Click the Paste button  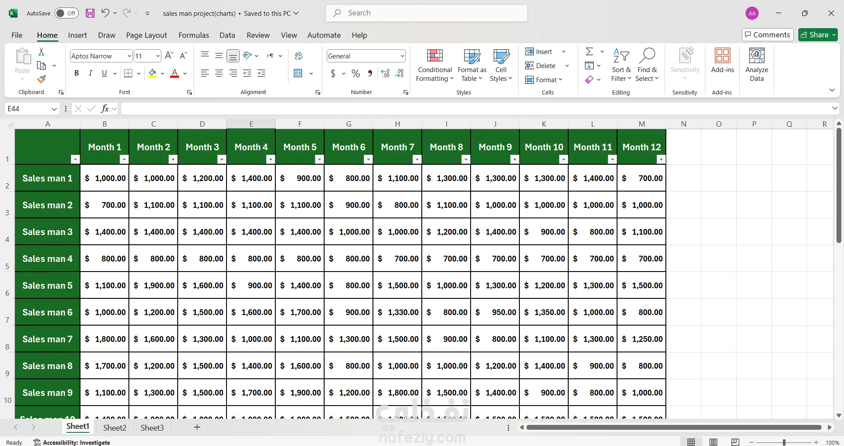[22, 65]
